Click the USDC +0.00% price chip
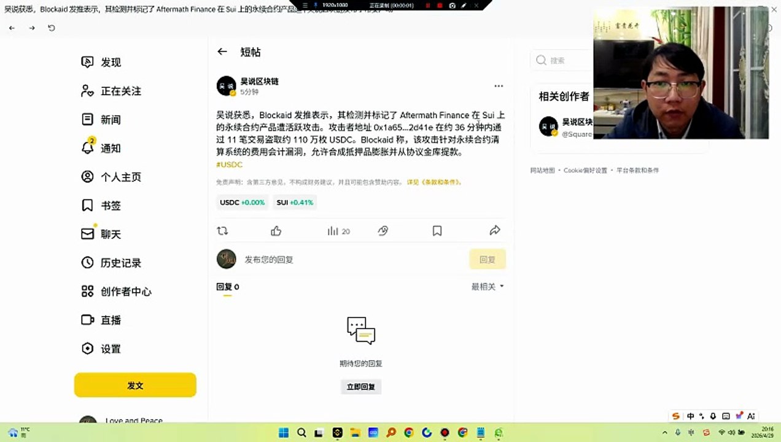 [242, 202]
